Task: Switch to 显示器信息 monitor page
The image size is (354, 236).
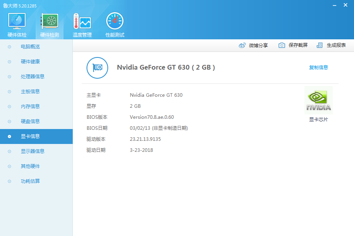Action: tap(32, 151)
